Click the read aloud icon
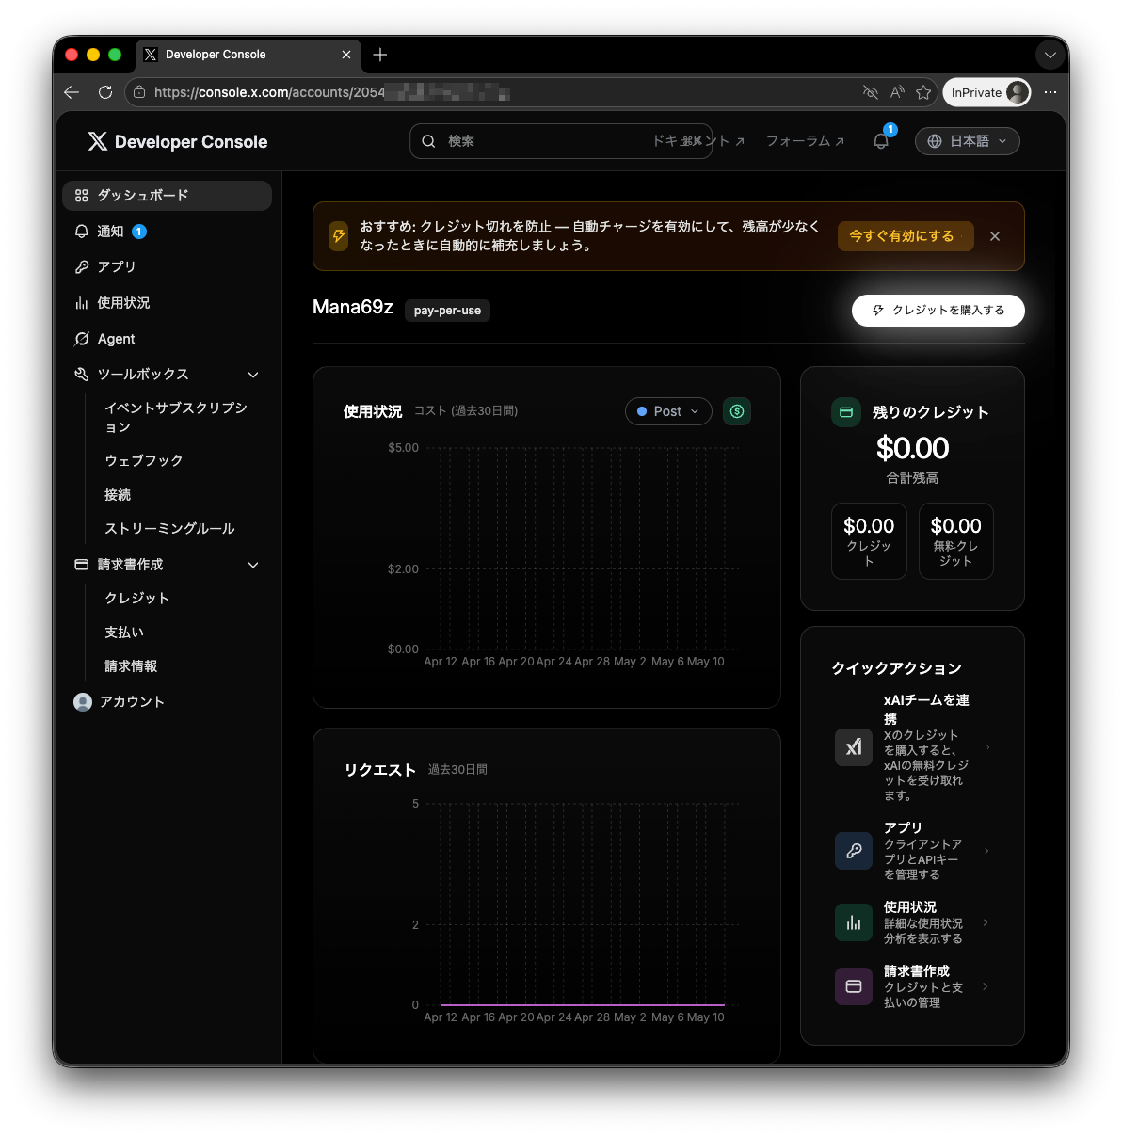Viewport: 1122px width, 1137px height. pos(897,92)
